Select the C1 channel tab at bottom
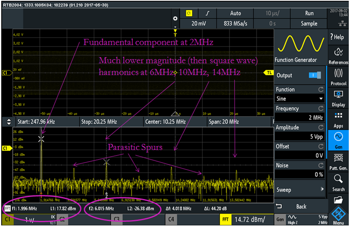The width and height of the screenshot is (350, 227). [26, 220]
